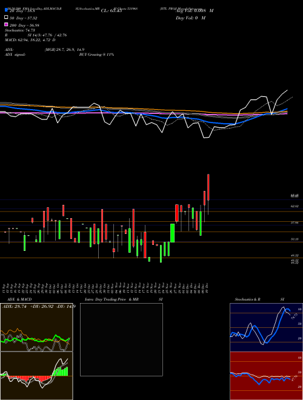Click the 'Intra Day Trading Price & MR' title
This screenshot has width=303, height=400.
(x=112, y=299)
